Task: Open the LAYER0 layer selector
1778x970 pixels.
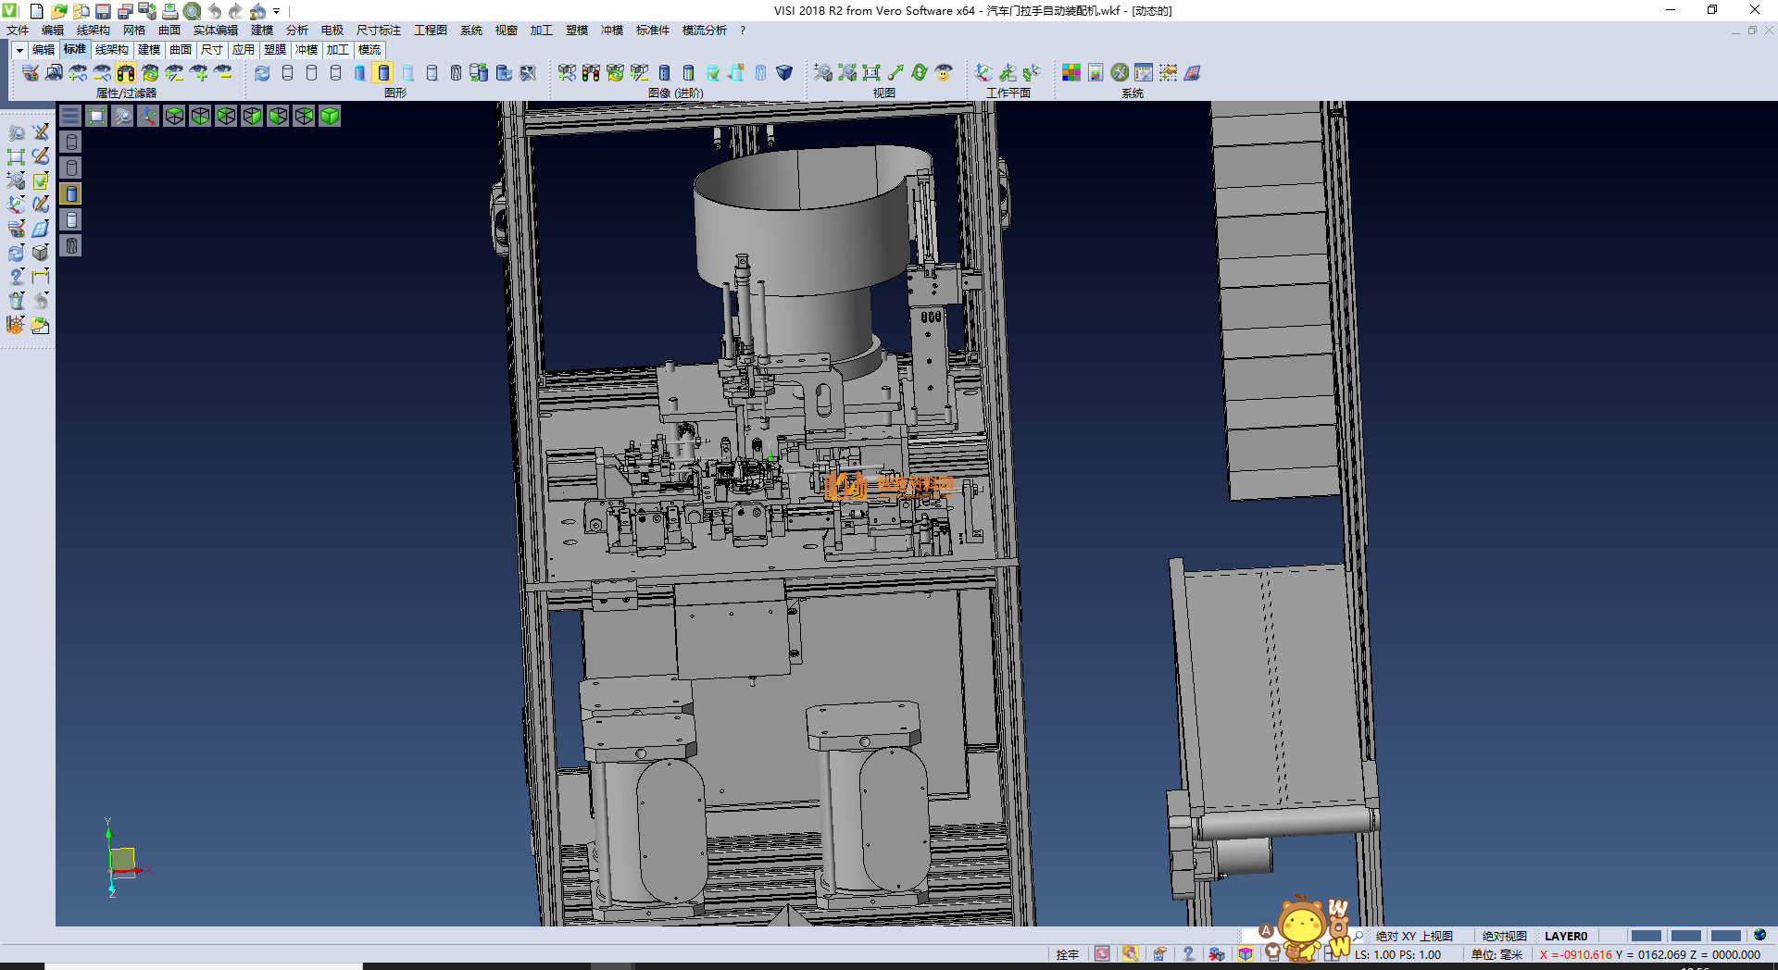Action: click(1565, 936)
